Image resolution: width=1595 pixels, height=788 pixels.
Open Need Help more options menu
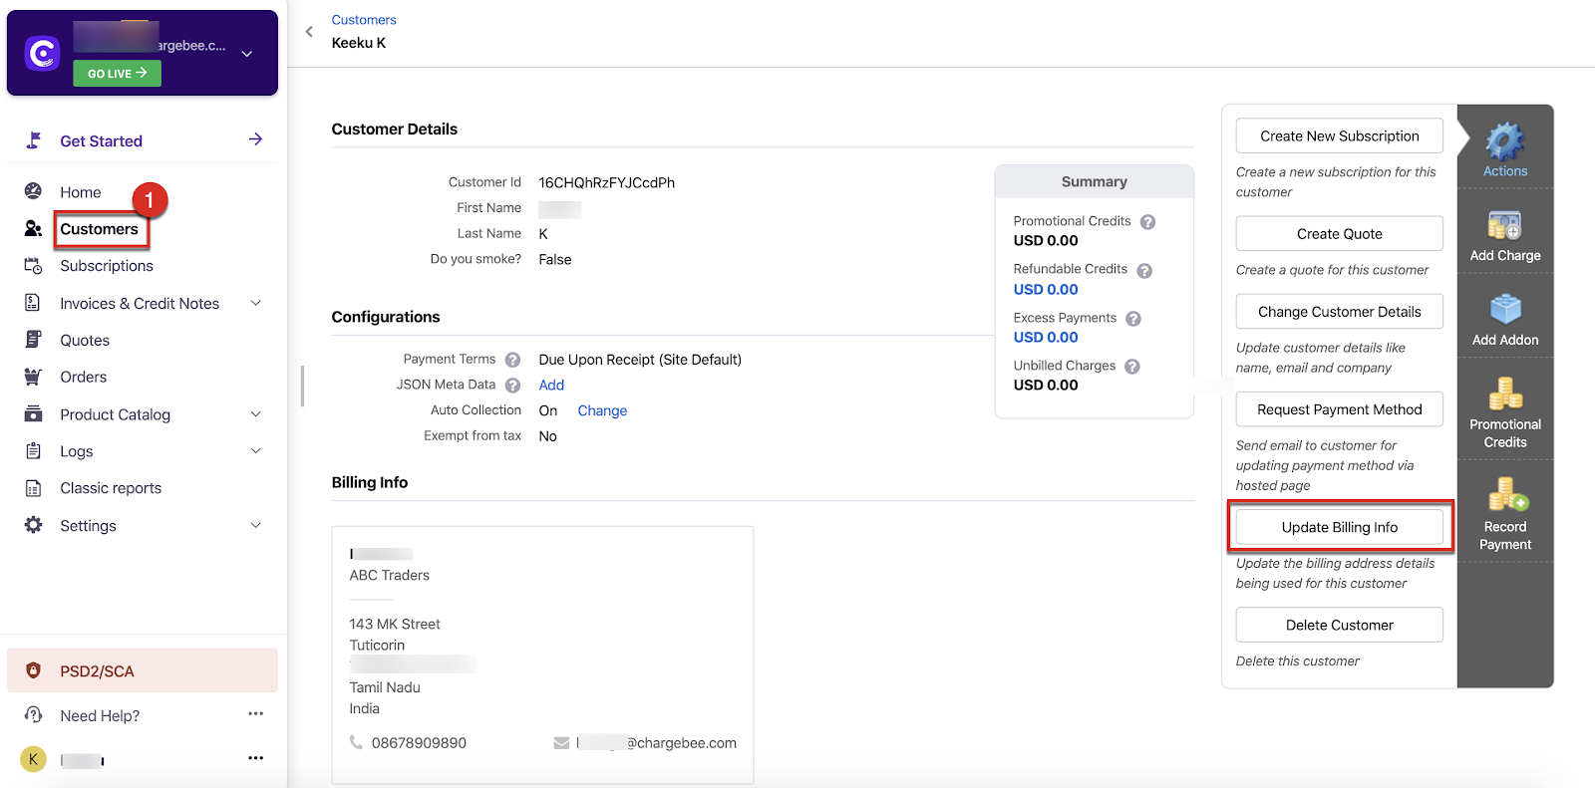click(x=256, y=713)
